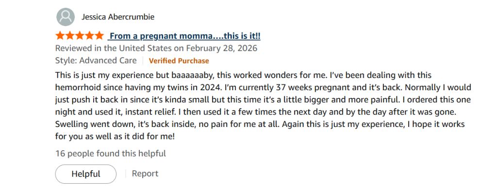Click "Reviewed in the United States" text
This screenshot has width=497, height=189.
pos(114,48)
